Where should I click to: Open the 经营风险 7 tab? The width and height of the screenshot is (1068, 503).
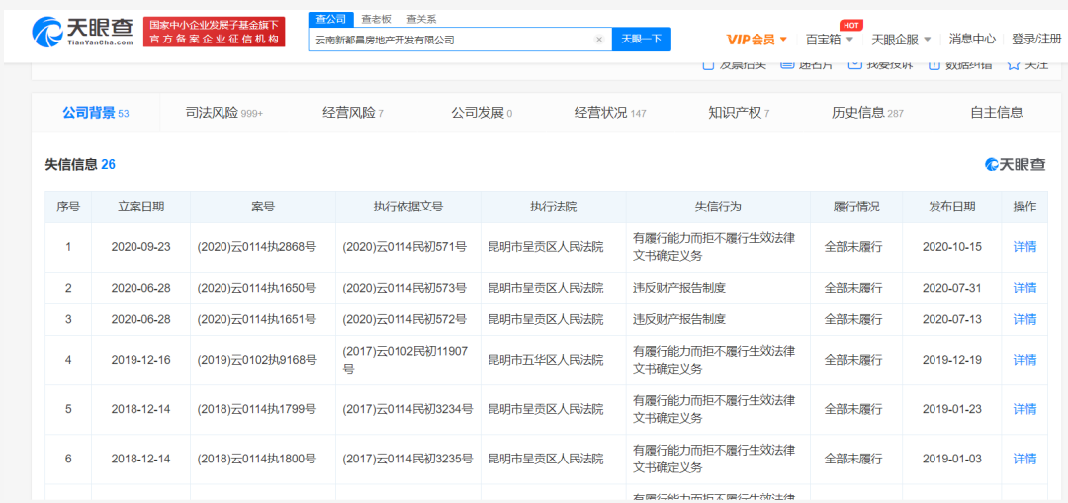coord(353,113)
